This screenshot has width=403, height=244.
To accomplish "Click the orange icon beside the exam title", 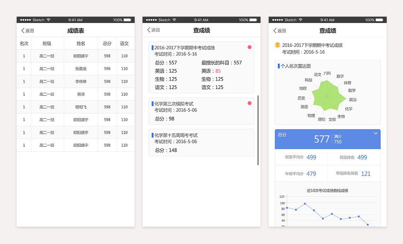I will tap(278, 45).
